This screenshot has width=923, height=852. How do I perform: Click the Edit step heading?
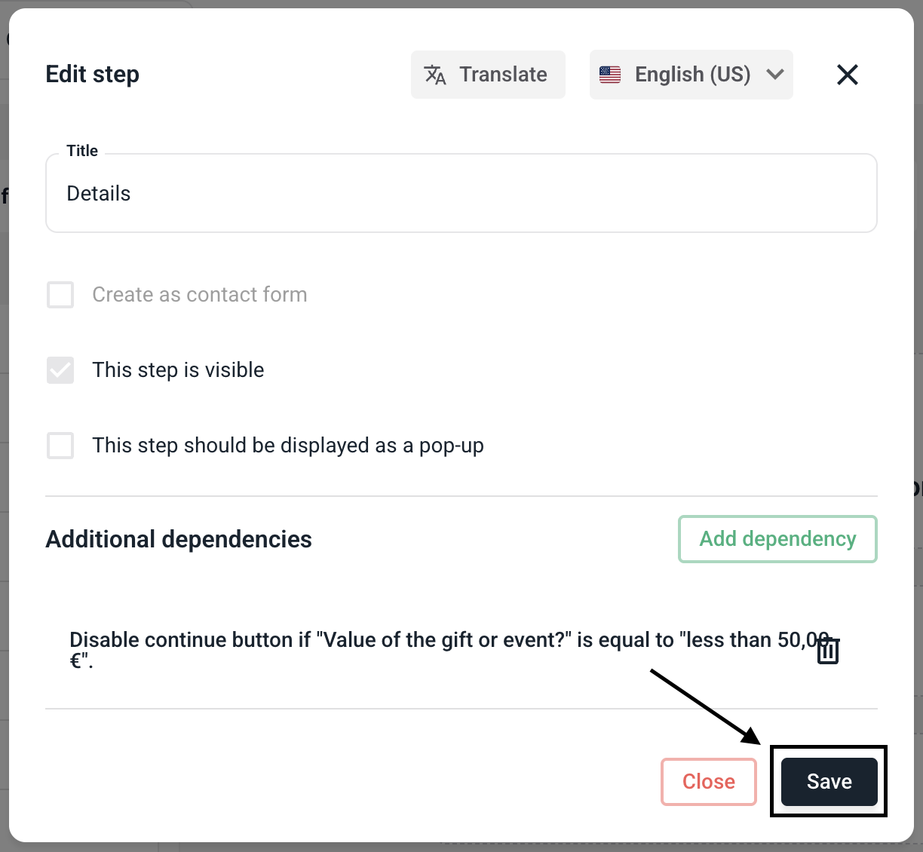93,75
